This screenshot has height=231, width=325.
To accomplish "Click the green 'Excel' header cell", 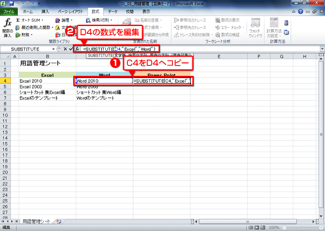I will [x=48, y=75].
